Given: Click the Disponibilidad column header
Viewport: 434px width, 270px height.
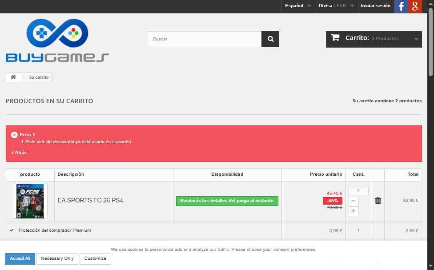Looking at the screenshot, I should pyautogui.click(x=227, y=174).
